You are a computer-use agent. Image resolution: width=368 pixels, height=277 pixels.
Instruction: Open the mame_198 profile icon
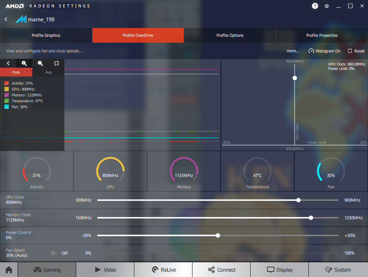point(21,19)
